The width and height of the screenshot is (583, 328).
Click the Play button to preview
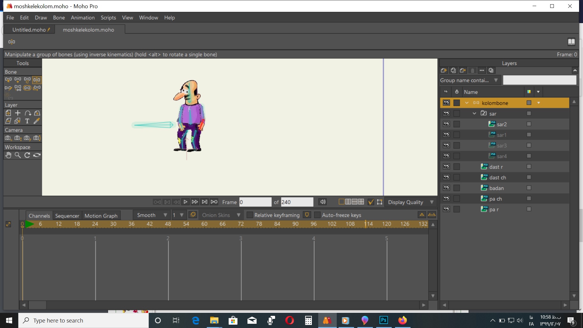tap(186, 202)
